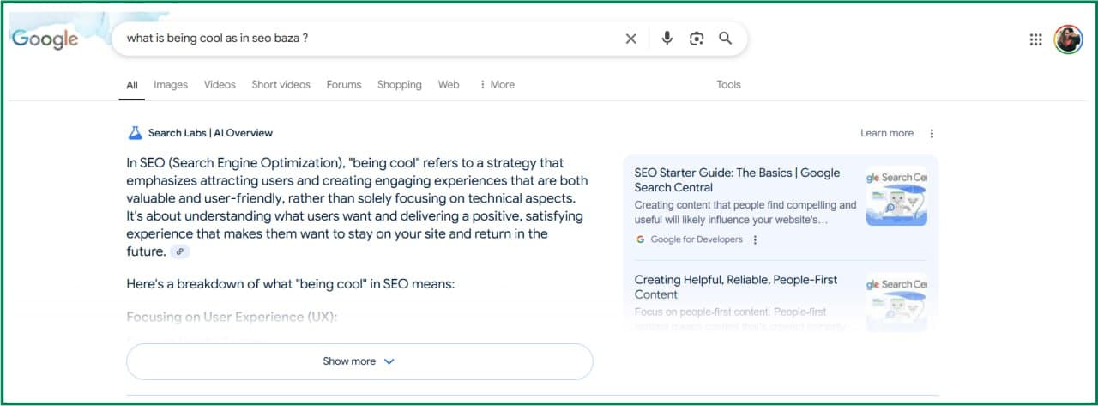Click the 'Focusing on User Experience (UX):' heading
The height and width of the screenshot is (406, 1098).
(x=232, y=317)
